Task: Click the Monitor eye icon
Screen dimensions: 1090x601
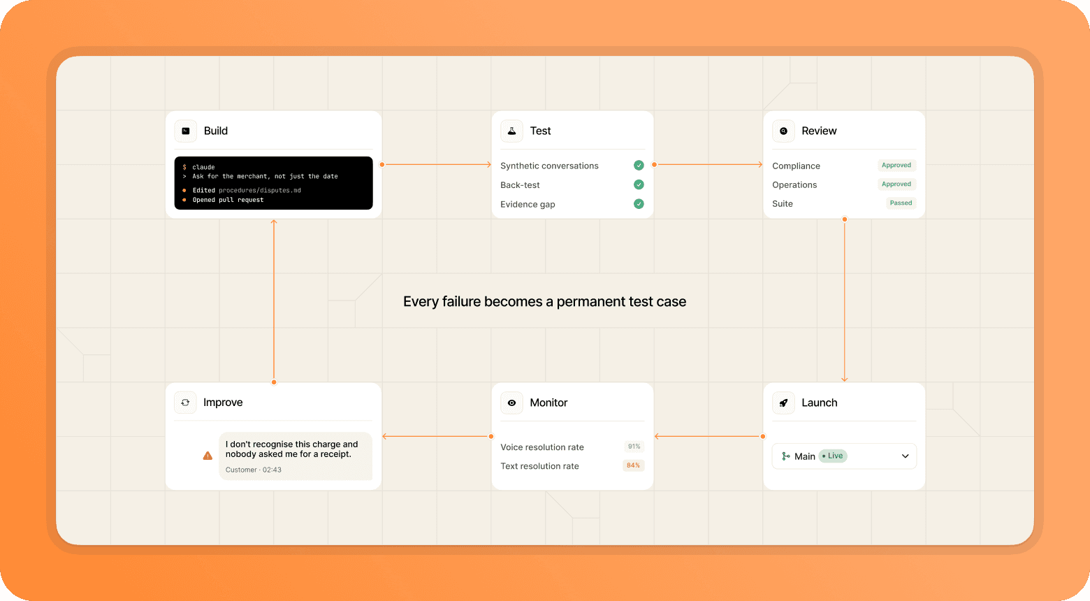Action: tap(511, 403)
